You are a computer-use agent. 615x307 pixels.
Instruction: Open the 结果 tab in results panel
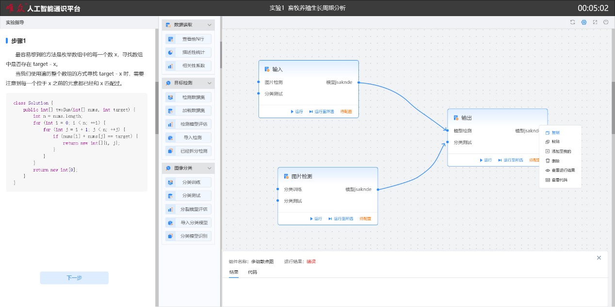(x=233, y=272)
